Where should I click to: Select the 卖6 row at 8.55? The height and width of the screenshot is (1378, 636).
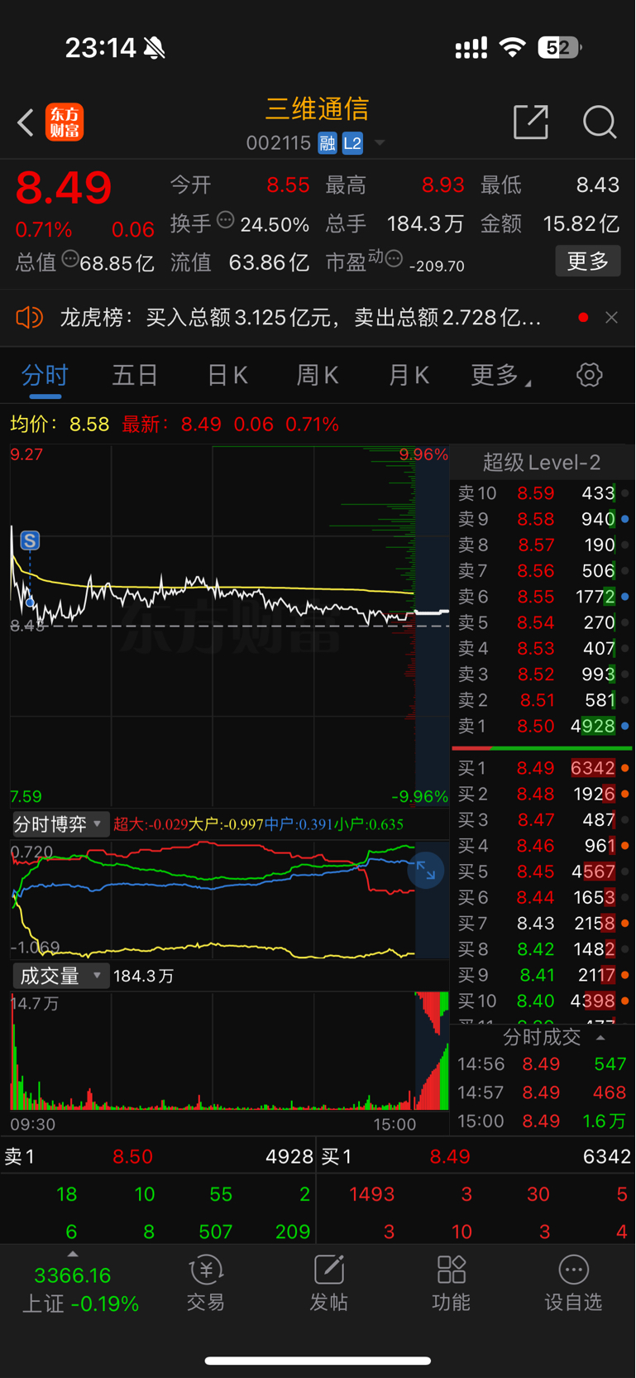542,597
